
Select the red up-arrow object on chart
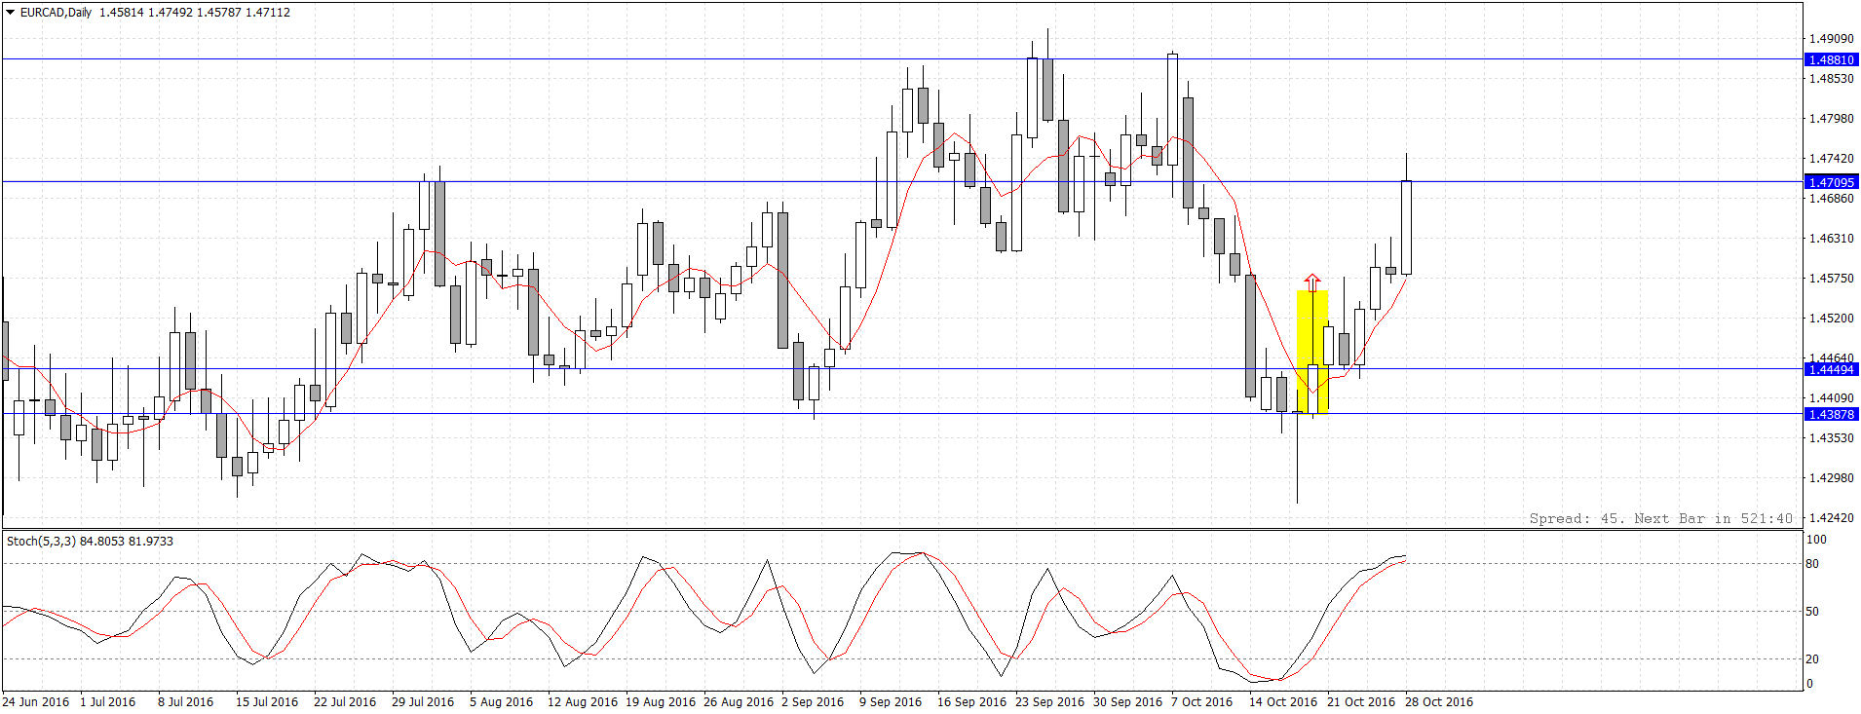point(1312,282)
